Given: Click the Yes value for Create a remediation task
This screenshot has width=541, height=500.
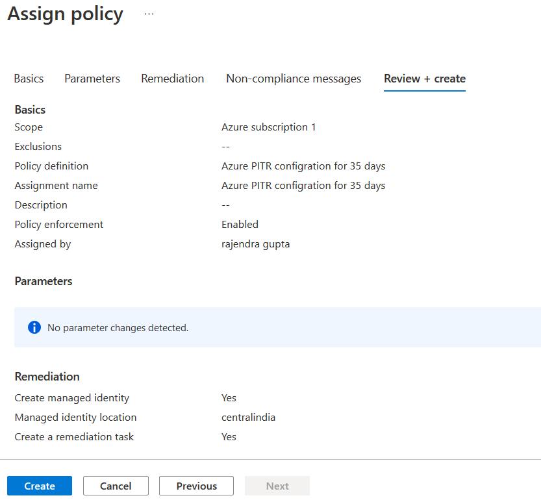Looking at the screenshot, I should [x=229, y=437].
